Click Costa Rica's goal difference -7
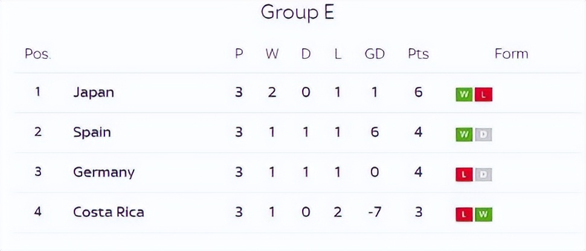This screenshot has width=586, height=251. [375, 212]
